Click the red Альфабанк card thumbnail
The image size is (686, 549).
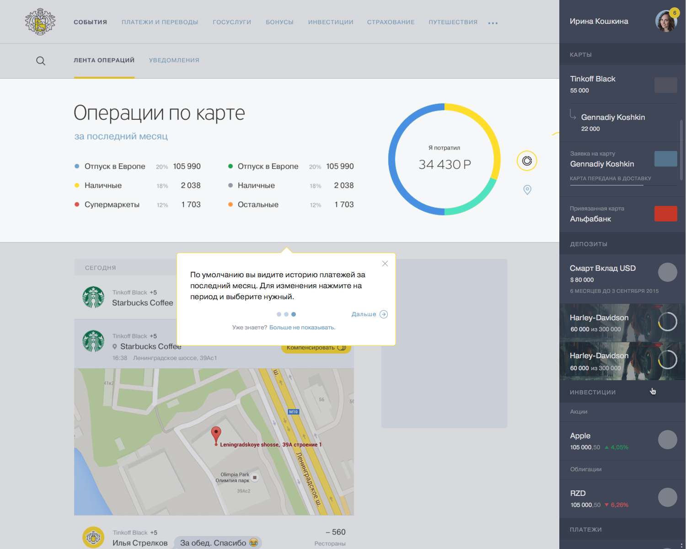(x=666, y=214)
